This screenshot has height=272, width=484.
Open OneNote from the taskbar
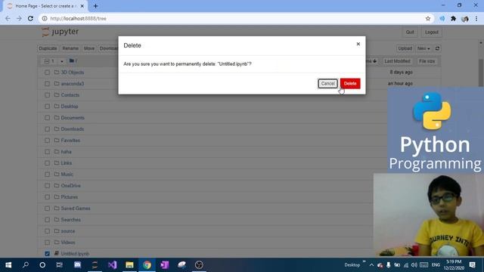164,264
